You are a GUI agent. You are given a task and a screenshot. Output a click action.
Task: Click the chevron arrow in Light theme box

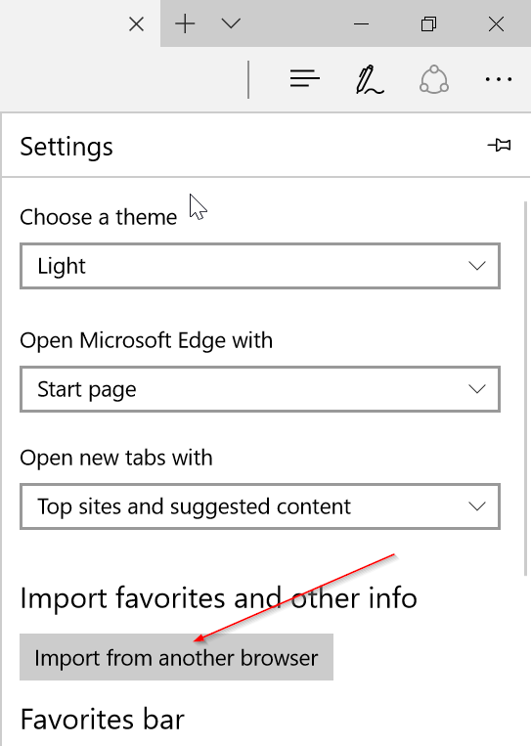pos(477,266)
